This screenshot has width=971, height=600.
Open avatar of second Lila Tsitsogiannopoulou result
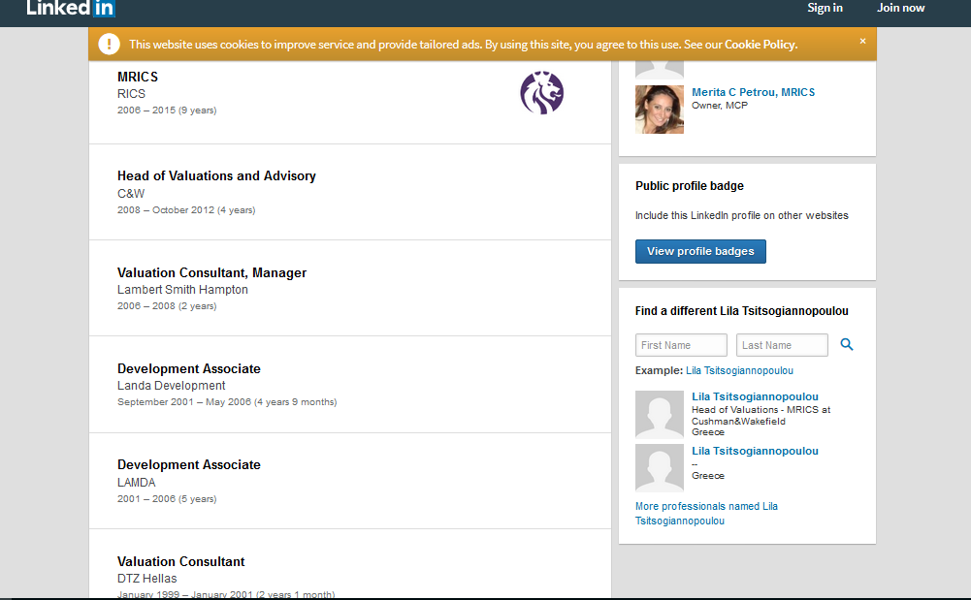click(x=660, y=468)
